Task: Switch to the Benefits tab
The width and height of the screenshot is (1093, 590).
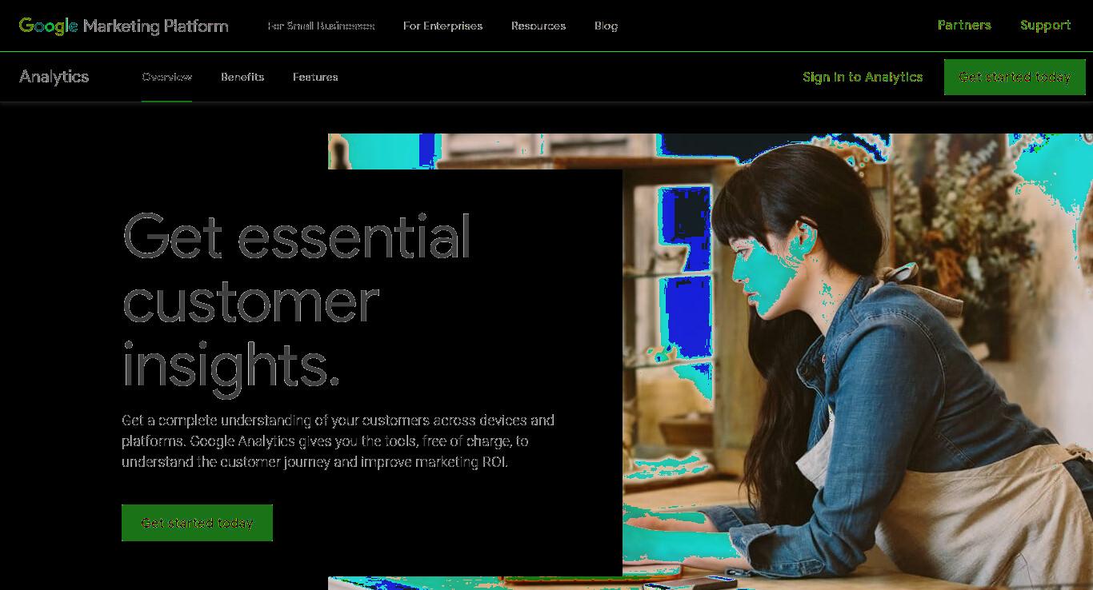Action: click(242, 77)
